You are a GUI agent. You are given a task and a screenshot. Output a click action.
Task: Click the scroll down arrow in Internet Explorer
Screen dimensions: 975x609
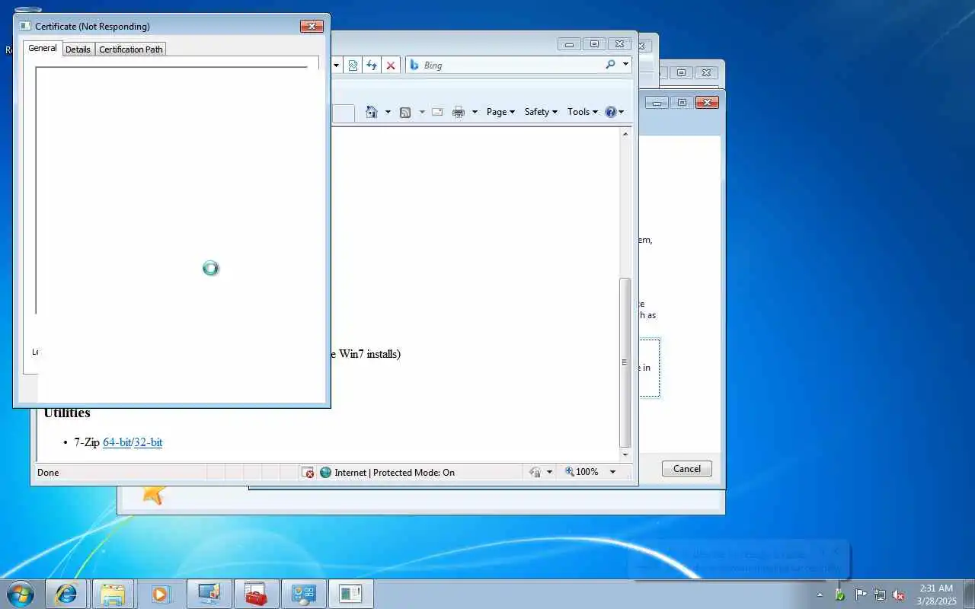click(625, 454)
